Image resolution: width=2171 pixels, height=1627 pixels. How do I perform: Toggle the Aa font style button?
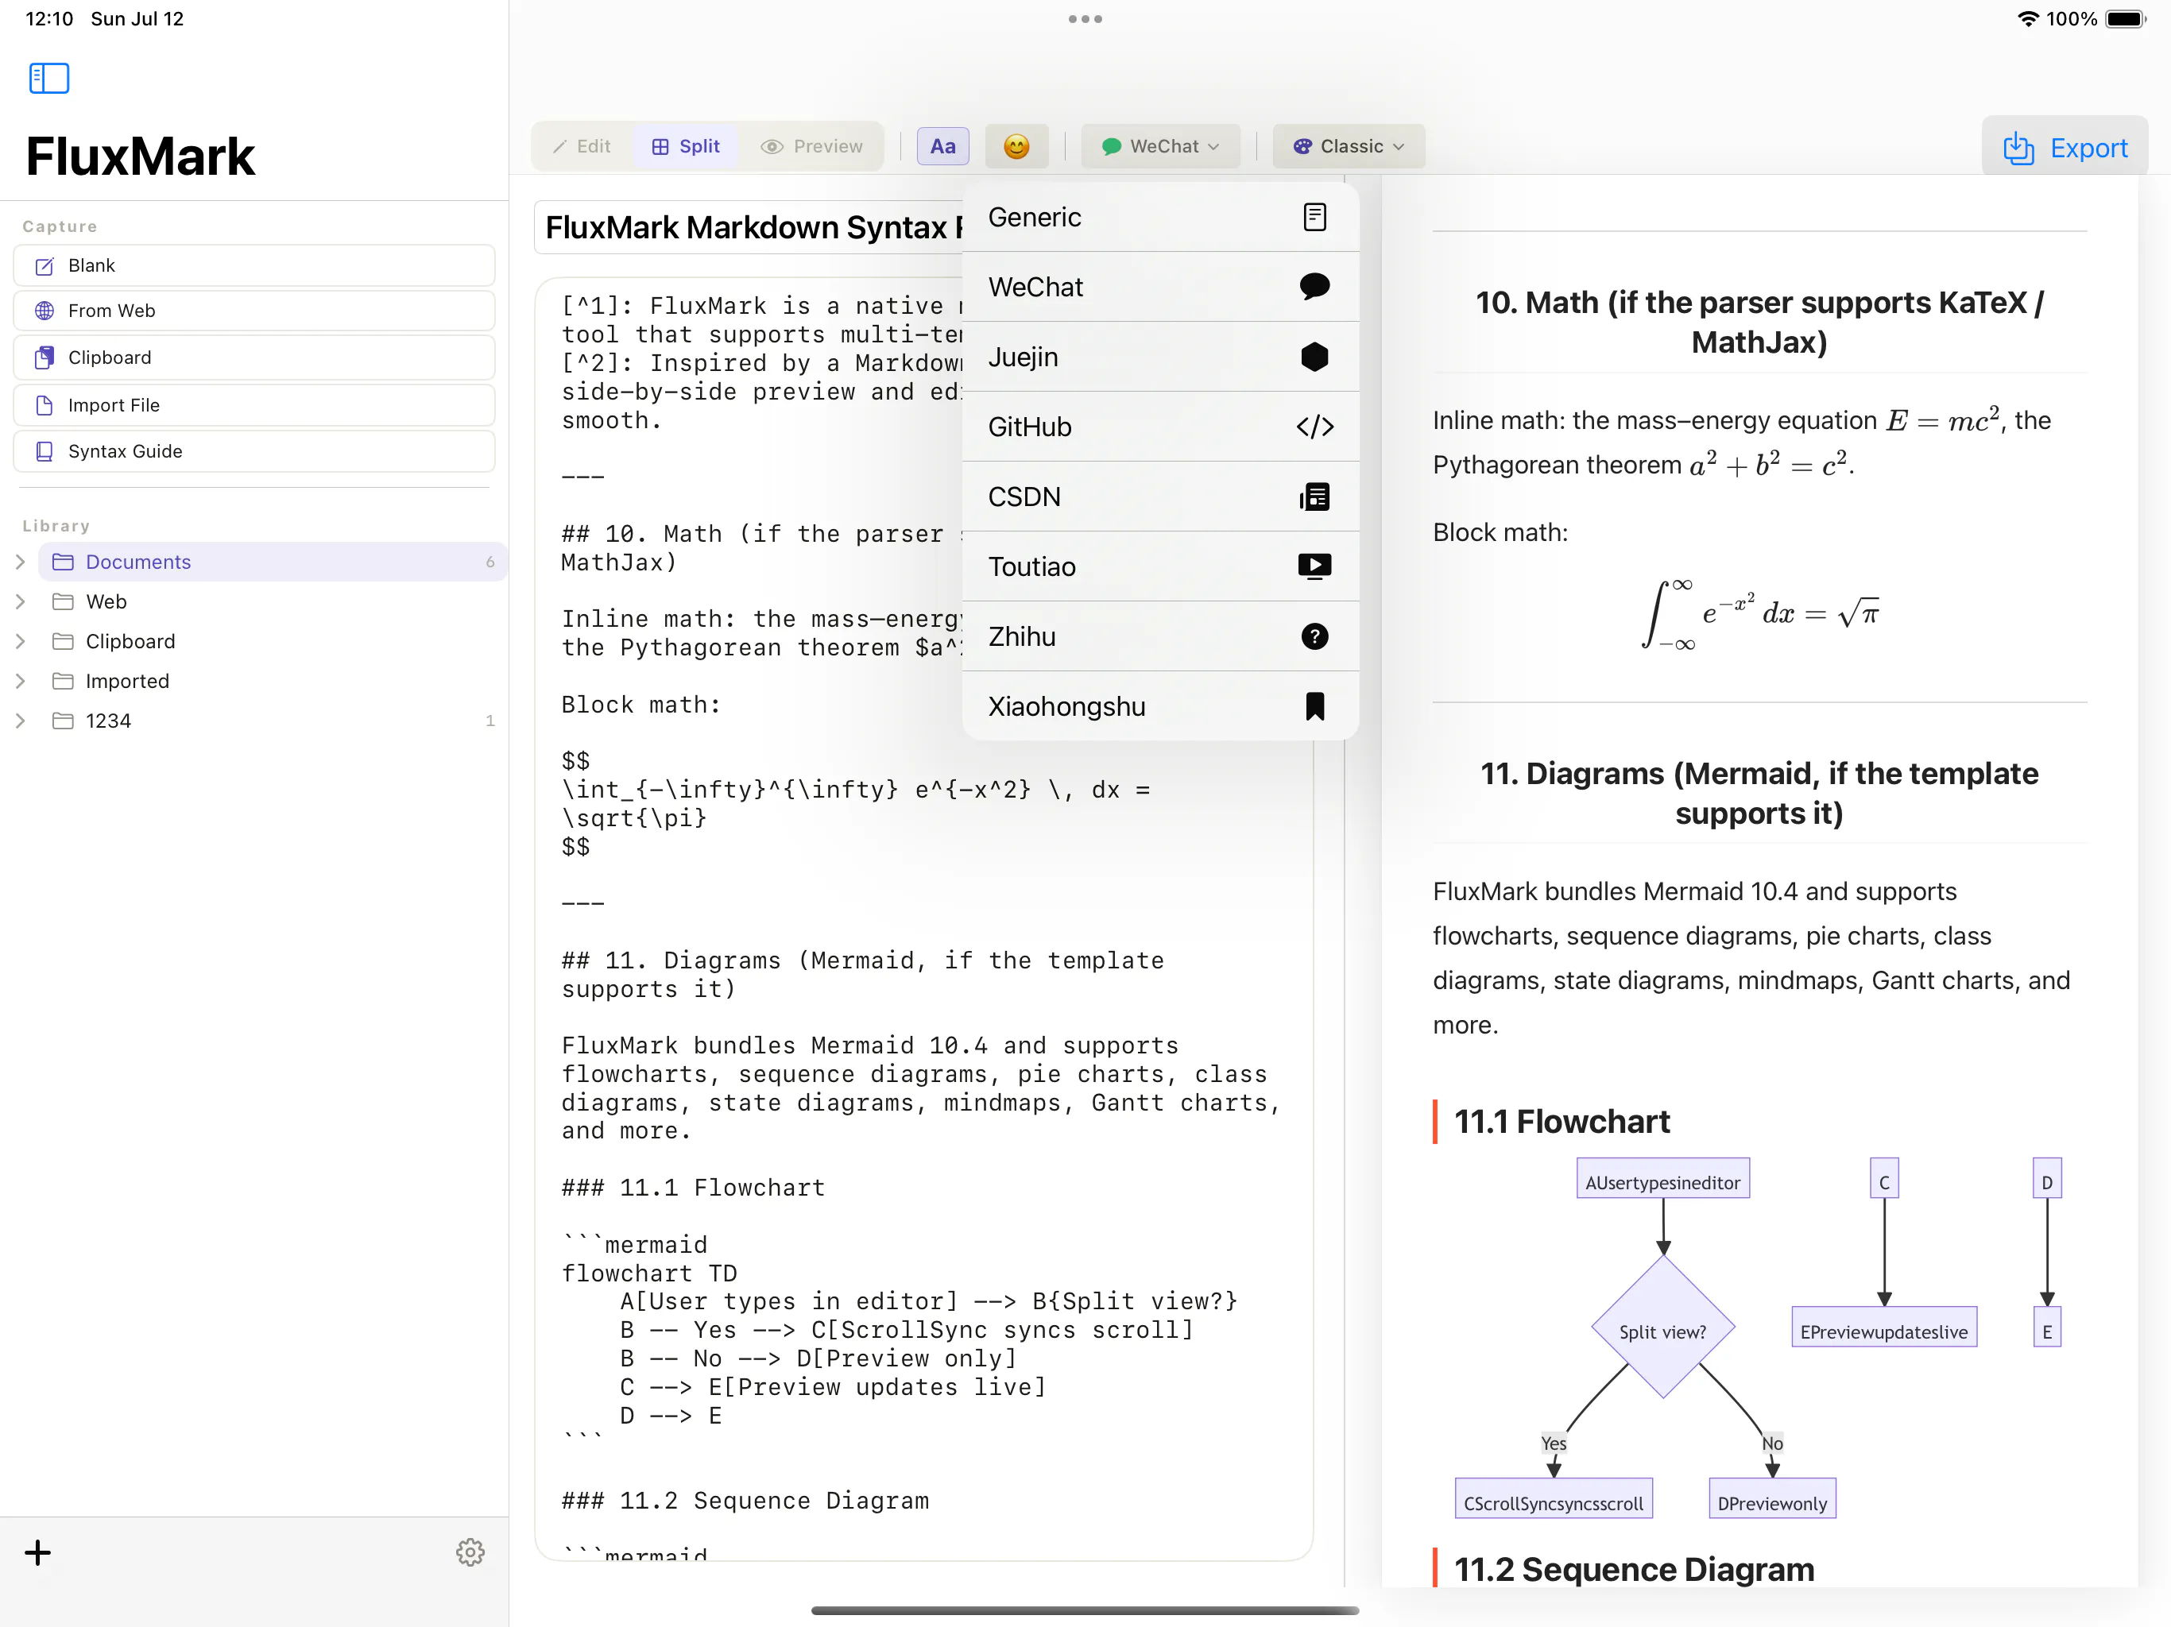coord(942,146)
